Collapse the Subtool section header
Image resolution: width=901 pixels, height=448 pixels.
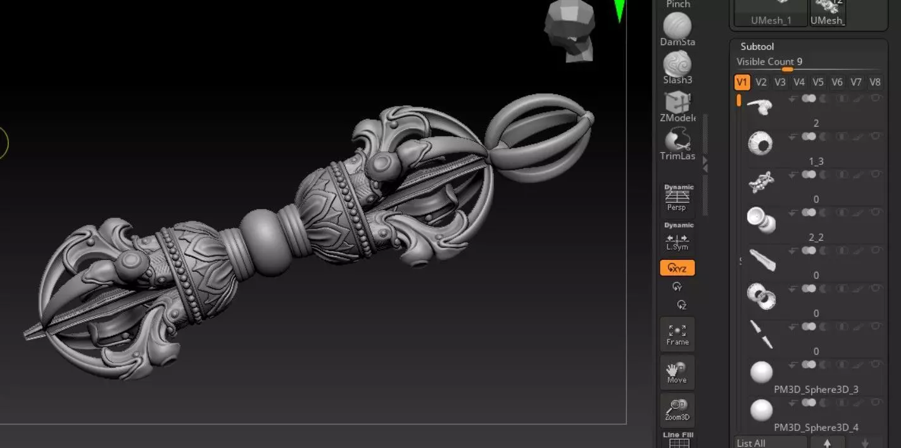click(757, 46)
